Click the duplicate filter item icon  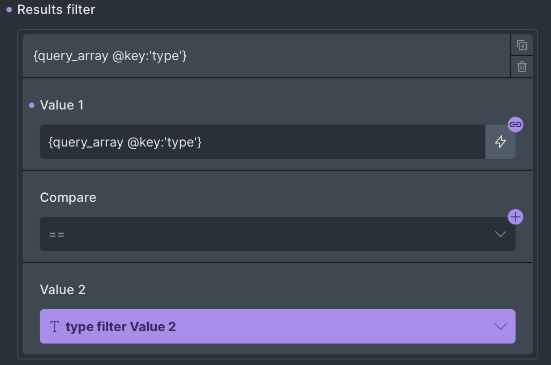(521, 45)
